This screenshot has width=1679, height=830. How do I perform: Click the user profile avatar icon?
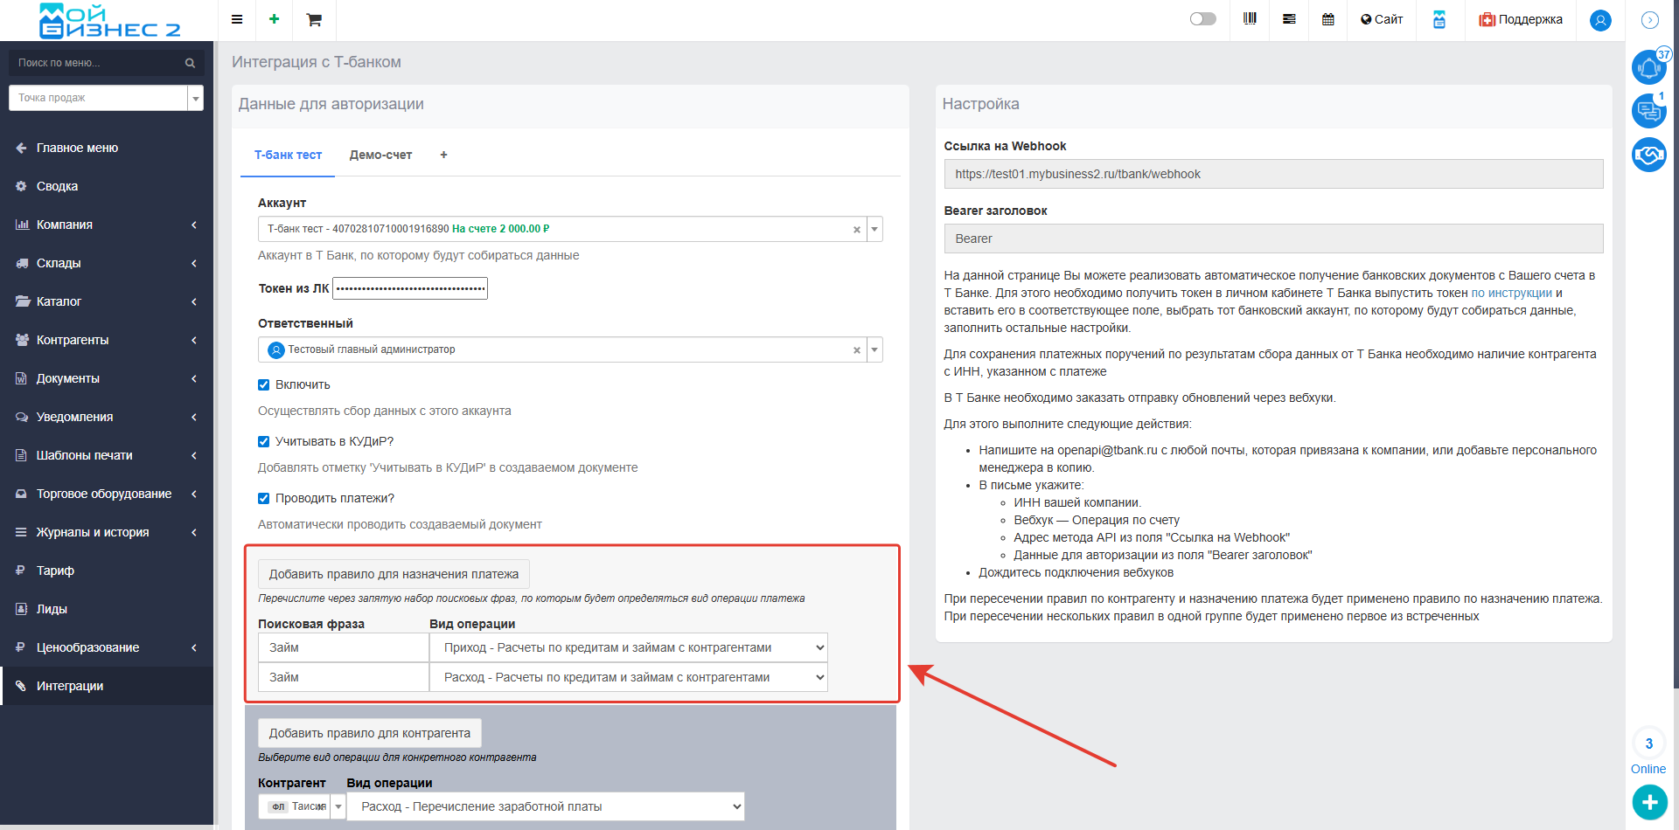coord(1600,20)
